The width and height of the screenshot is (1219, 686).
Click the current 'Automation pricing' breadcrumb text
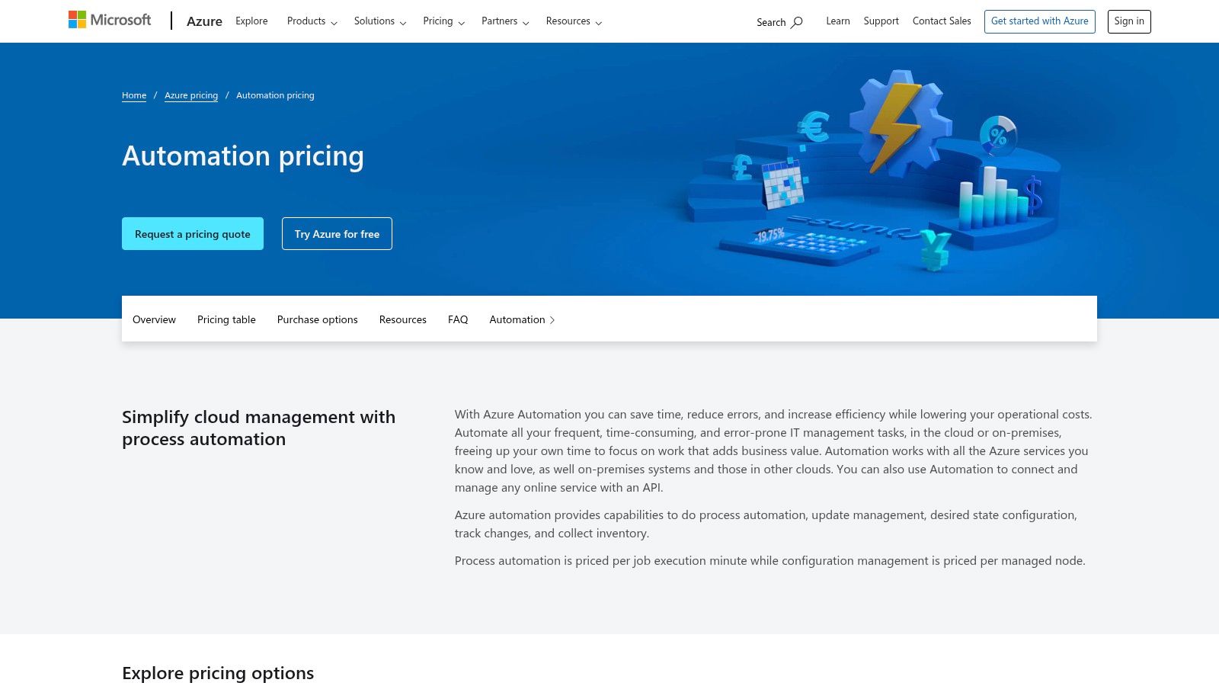[x=275, y=95]
